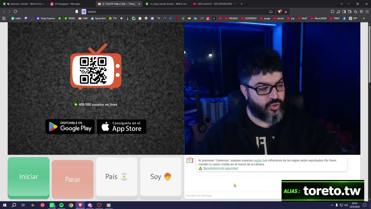Open Google Chrome from the taskbar
This screenshot has width=371, height=209.
click(x=71, y=205)
